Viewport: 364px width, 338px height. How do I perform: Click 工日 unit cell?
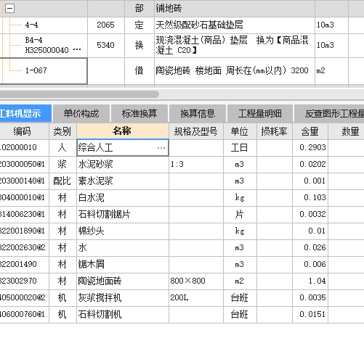point(240,148)
